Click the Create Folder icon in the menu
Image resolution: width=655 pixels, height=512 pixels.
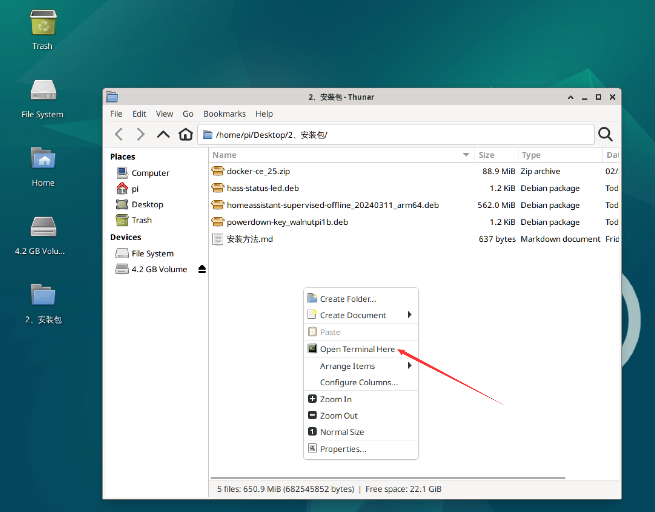click(312, 298)
